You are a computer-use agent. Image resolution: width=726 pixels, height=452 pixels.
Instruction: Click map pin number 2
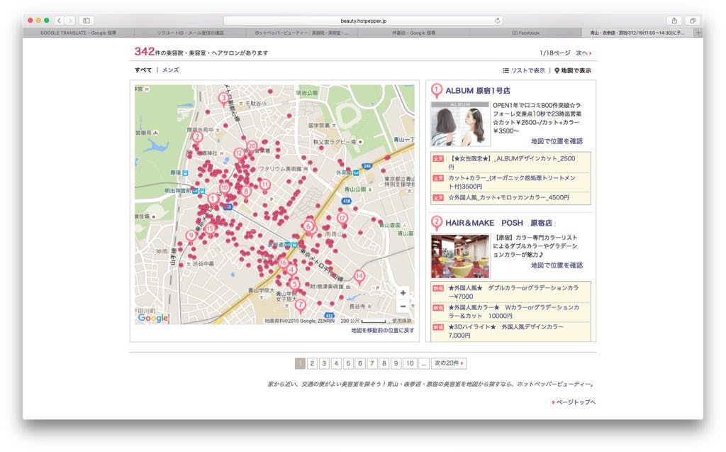tap(197, 138)
